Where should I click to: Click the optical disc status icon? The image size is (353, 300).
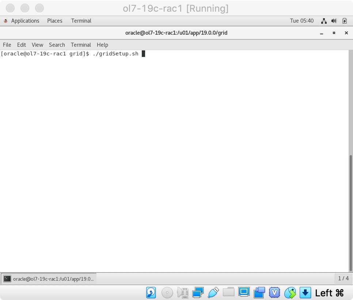point(167,293)
